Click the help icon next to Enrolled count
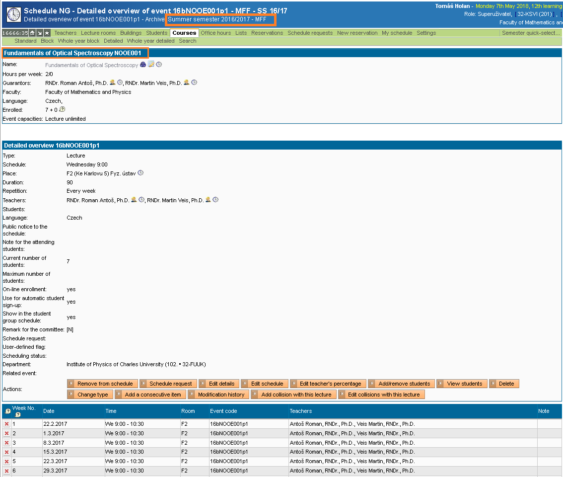The height and width of the screenshot is (477, 563). [62, 109]
